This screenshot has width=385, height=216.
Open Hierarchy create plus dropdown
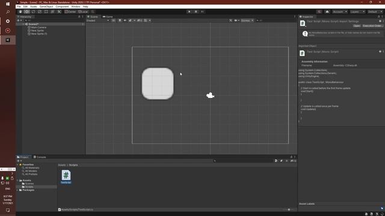pyautogui.click(x=19, y=20)
